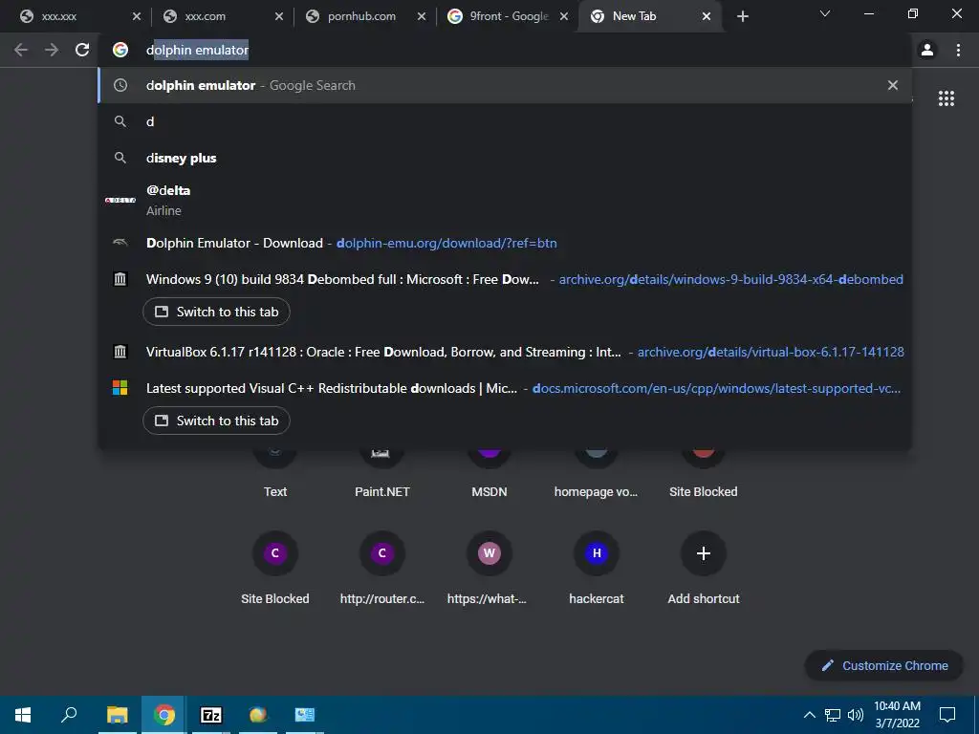Open File Explorer from the taskbar
The image size is (979, 734).
(x=117, y=715)
